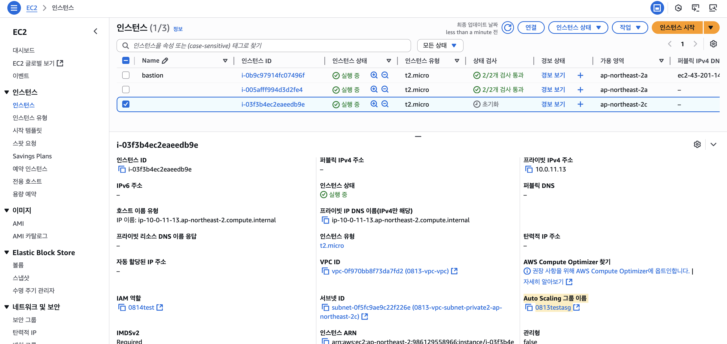Click the plus icon to add an alarm for bastion

[x=580, y=76]
